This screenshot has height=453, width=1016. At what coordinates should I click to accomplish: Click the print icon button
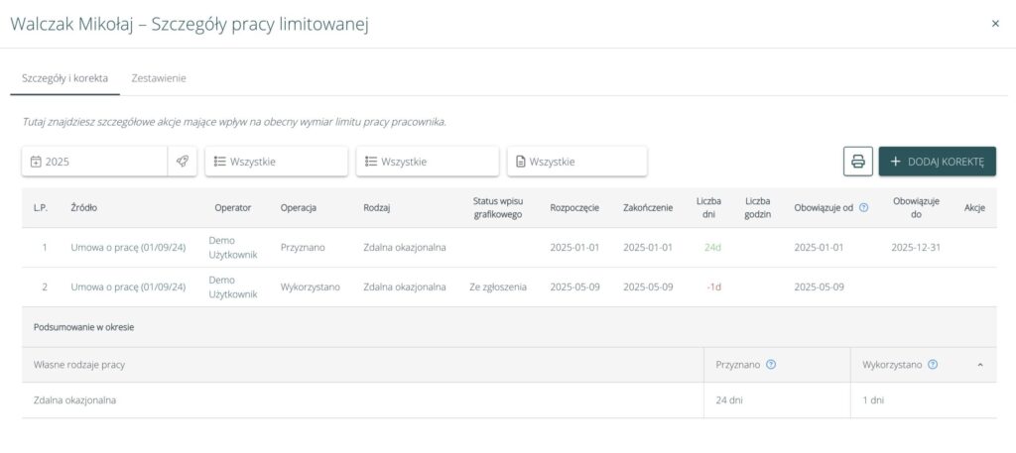(x=858, y=162)
